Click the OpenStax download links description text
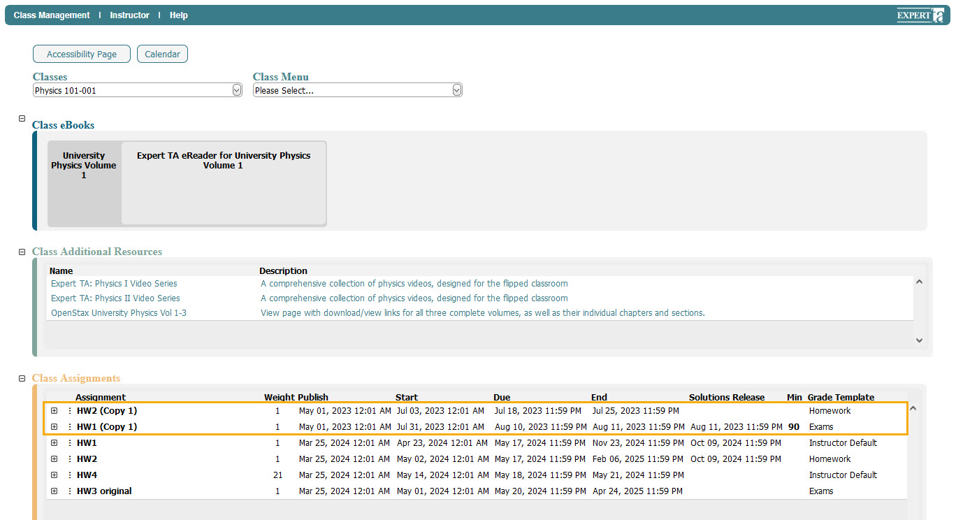The image size is (956, 520). pos(483,313)
